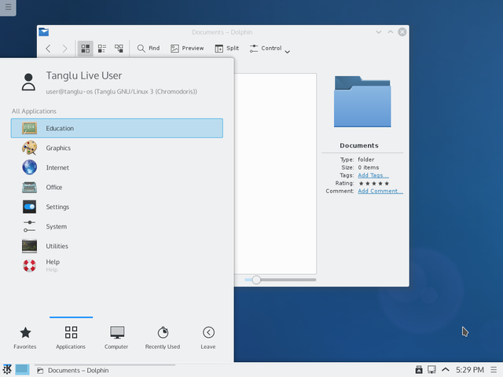Click the Office typewriter icon
The image size is (503, 377).
pyautogui.click(x=30, y=187)
